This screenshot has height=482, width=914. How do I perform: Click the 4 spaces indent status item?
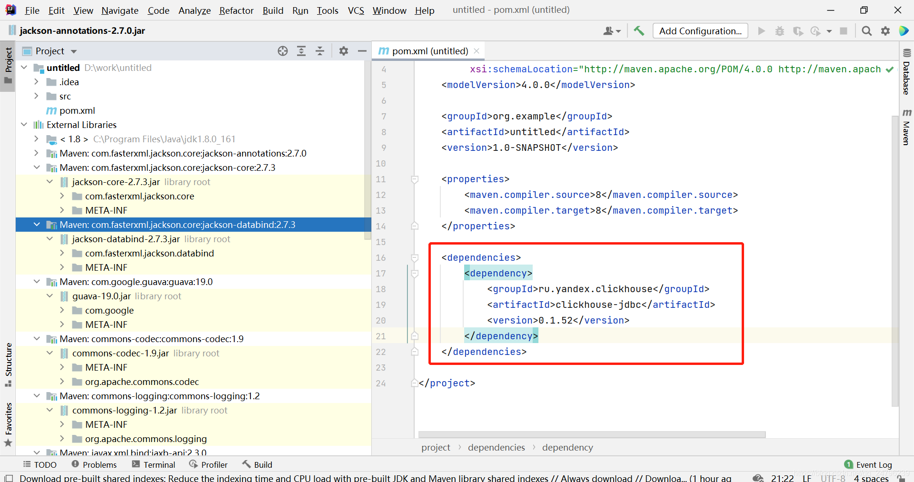(871, 478)
